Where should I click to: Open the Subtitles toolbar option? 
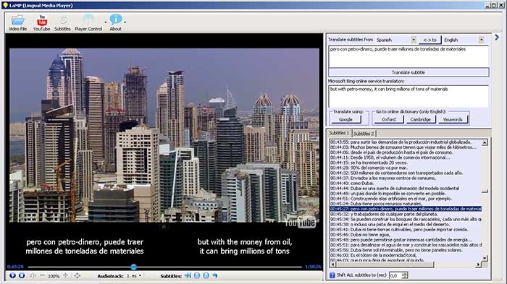pos(62,23)
